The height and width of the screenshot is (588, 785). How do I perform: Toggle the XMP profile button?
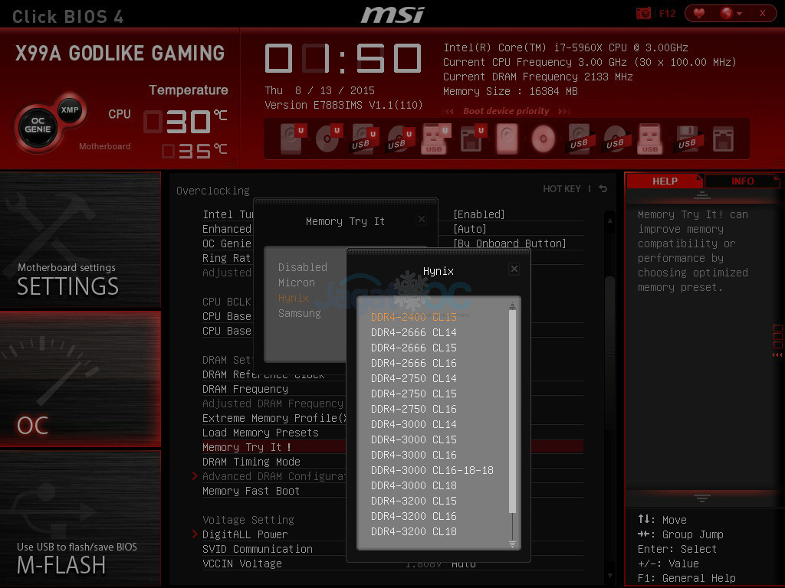point(70,110)
